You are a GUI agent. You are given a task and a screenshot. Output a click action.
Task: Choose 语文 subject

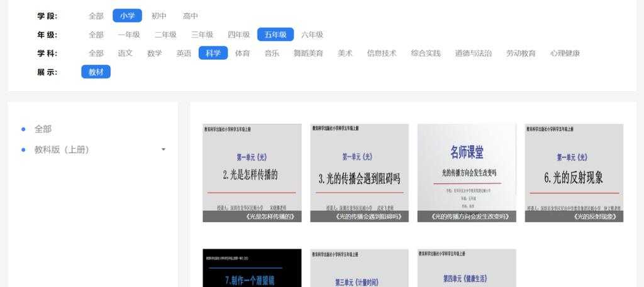(x=125, y=53)
